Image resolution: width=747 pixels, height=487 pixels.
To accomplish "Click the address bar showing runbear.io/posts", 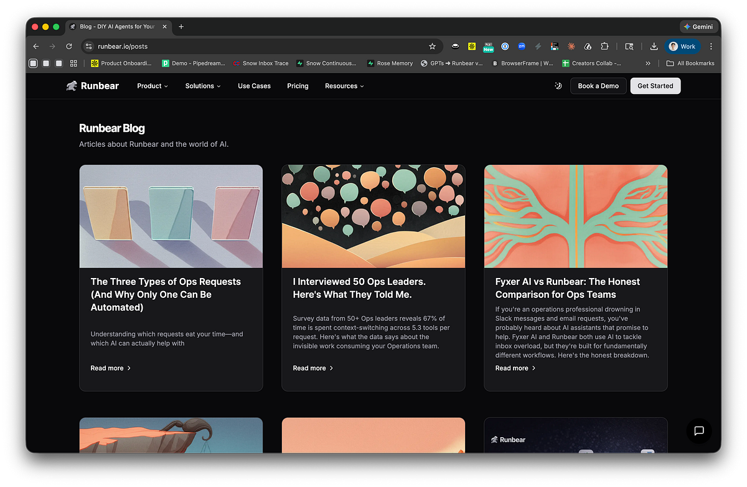I will point(249,46).
